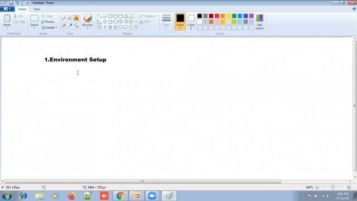The image size is (357, 201).
Task: Switch to the Home ribbon tab
Action: 22,9
